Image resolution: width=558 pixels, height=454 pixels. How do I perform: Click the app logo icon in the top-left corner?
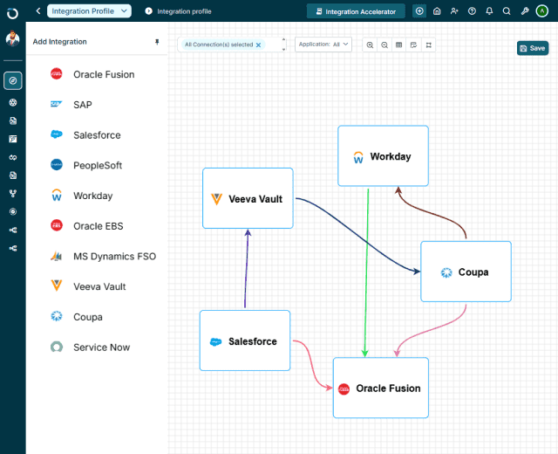12,13
